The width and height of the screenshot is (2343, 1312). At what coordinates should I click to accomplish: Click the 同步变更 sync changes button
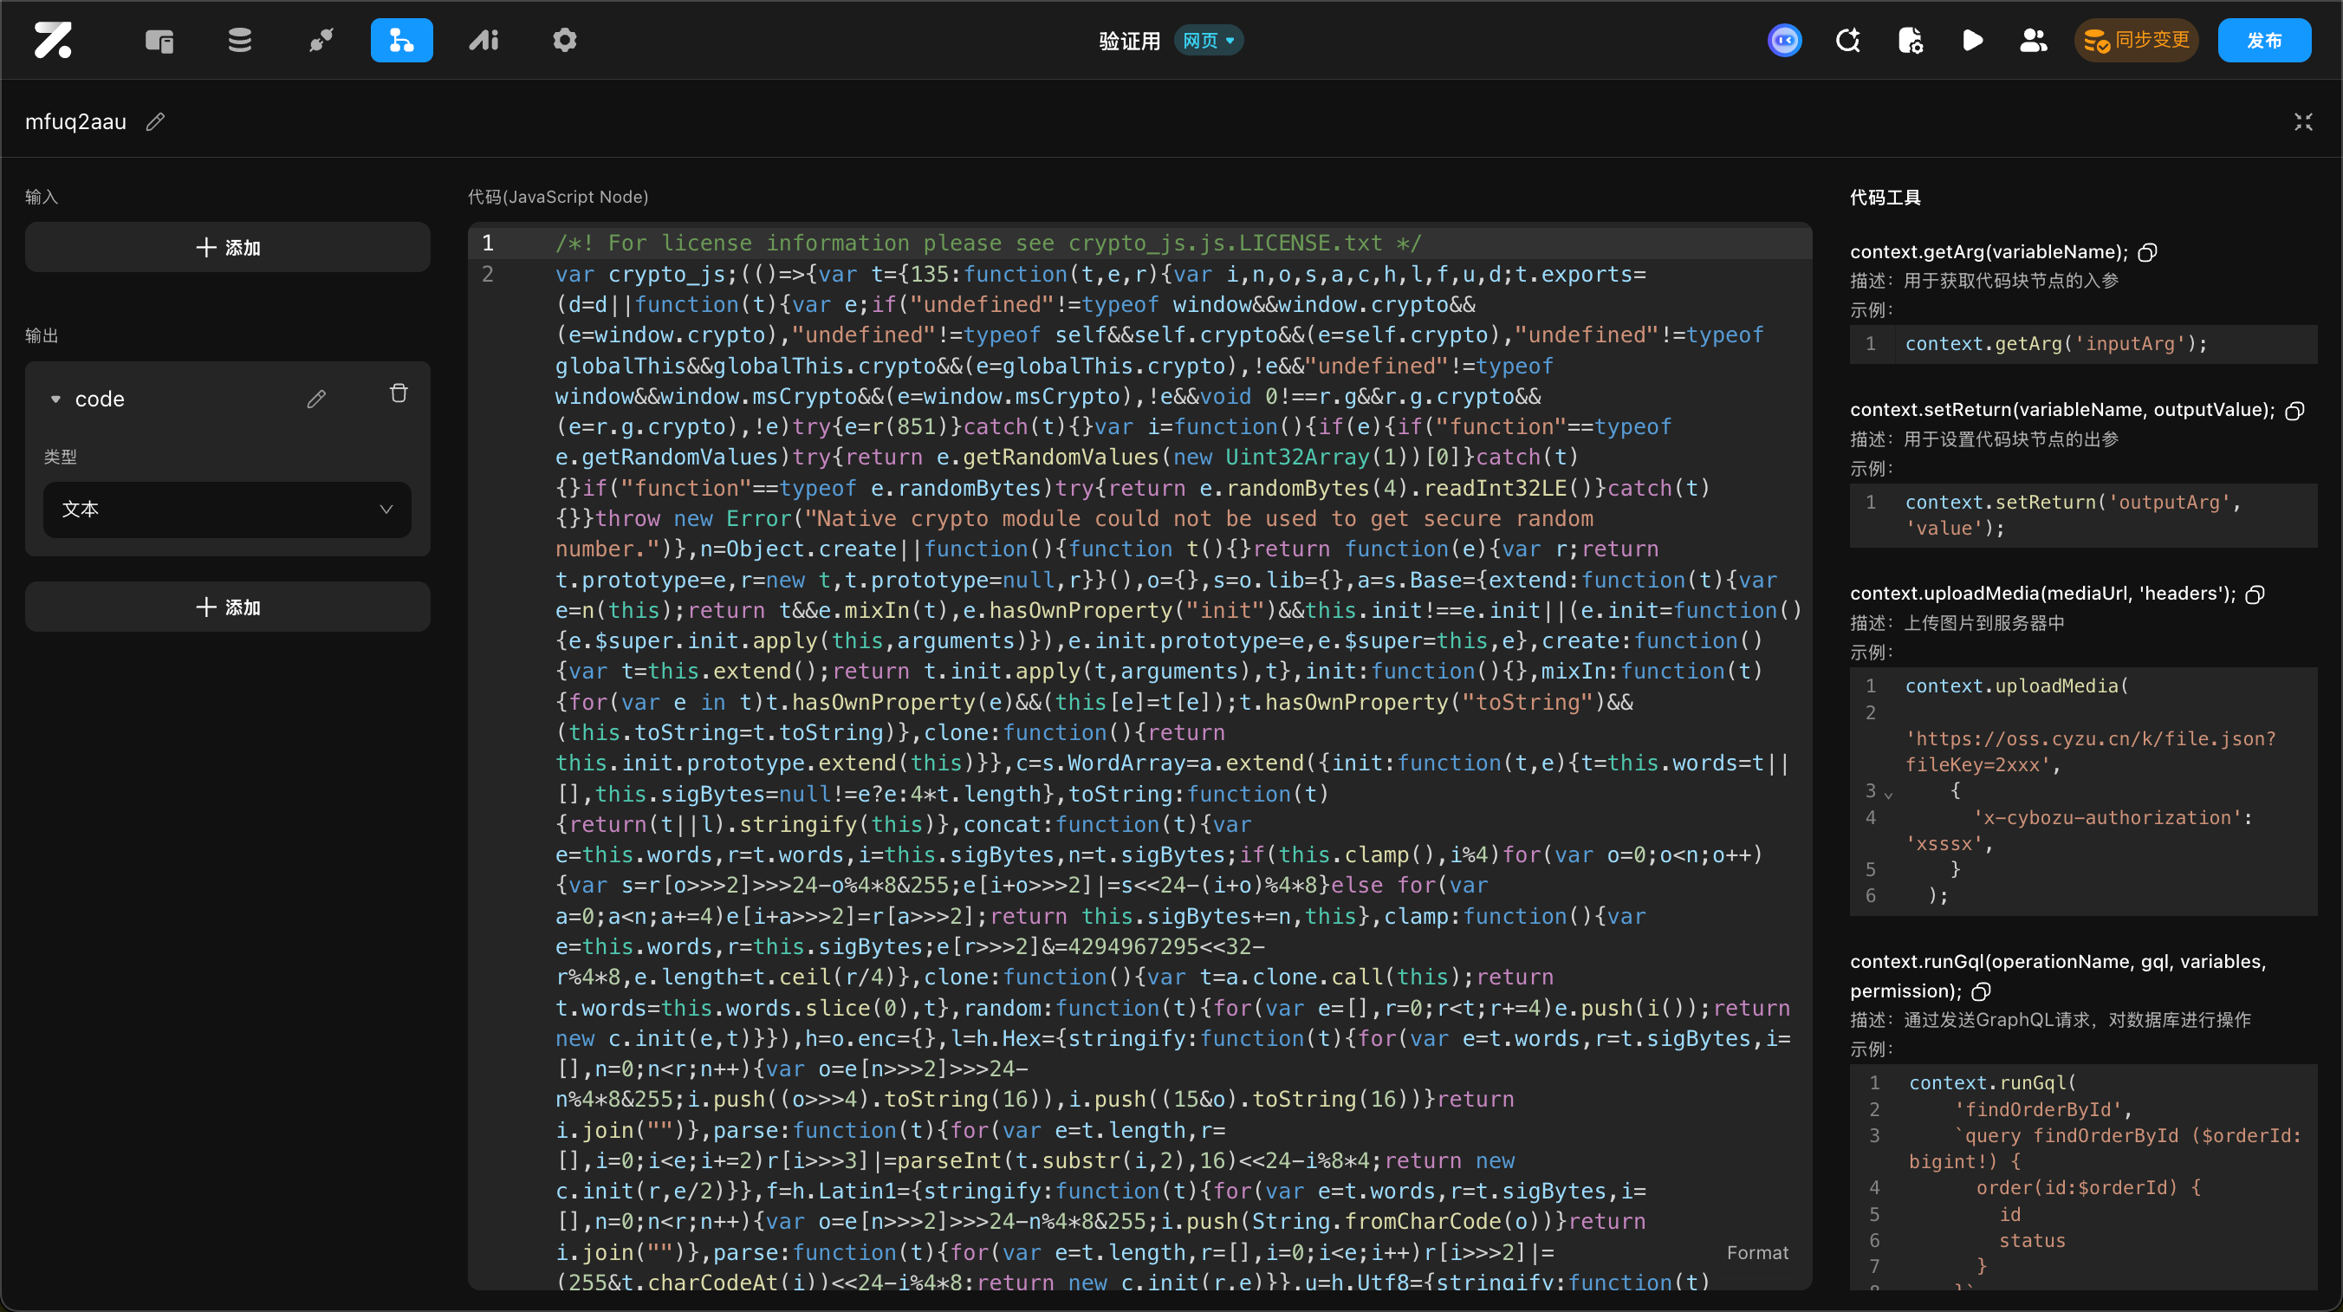pos(2136,40)
